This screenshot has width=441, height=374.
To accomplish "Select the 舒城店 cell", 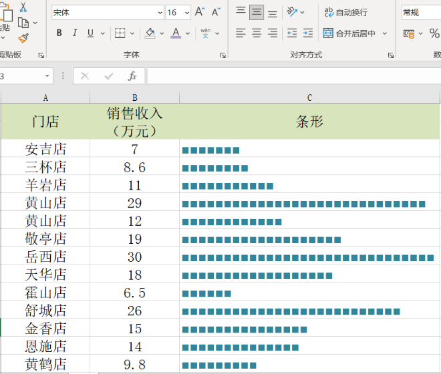I will coord(45,310).
